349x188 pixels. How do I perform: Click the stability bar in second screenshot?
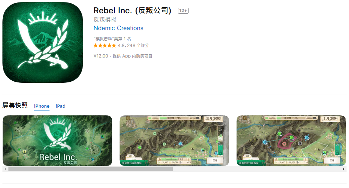174,118
